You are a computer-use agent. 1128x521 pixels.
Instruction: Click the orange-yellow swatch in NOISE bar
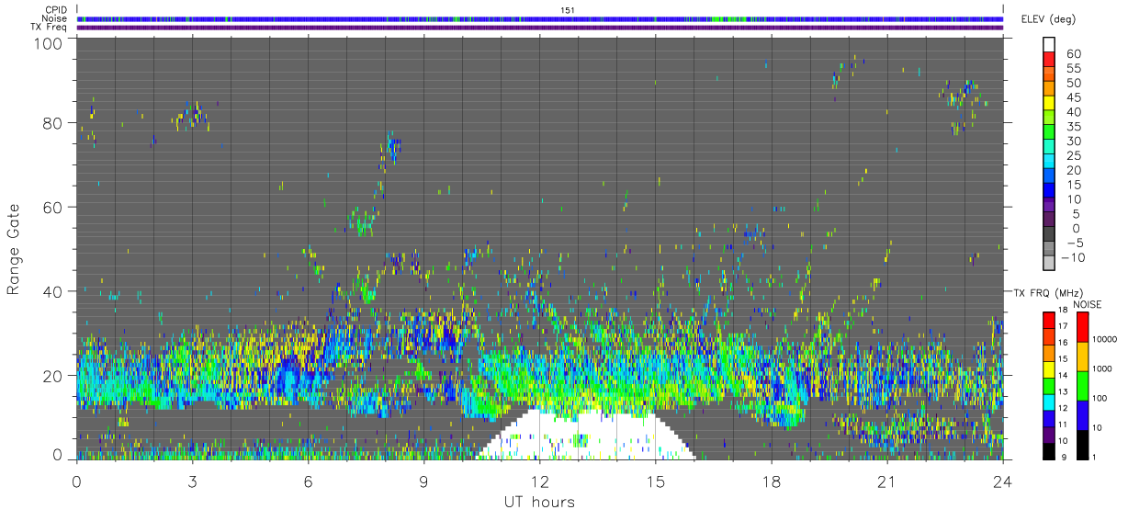click(1082, 357)
